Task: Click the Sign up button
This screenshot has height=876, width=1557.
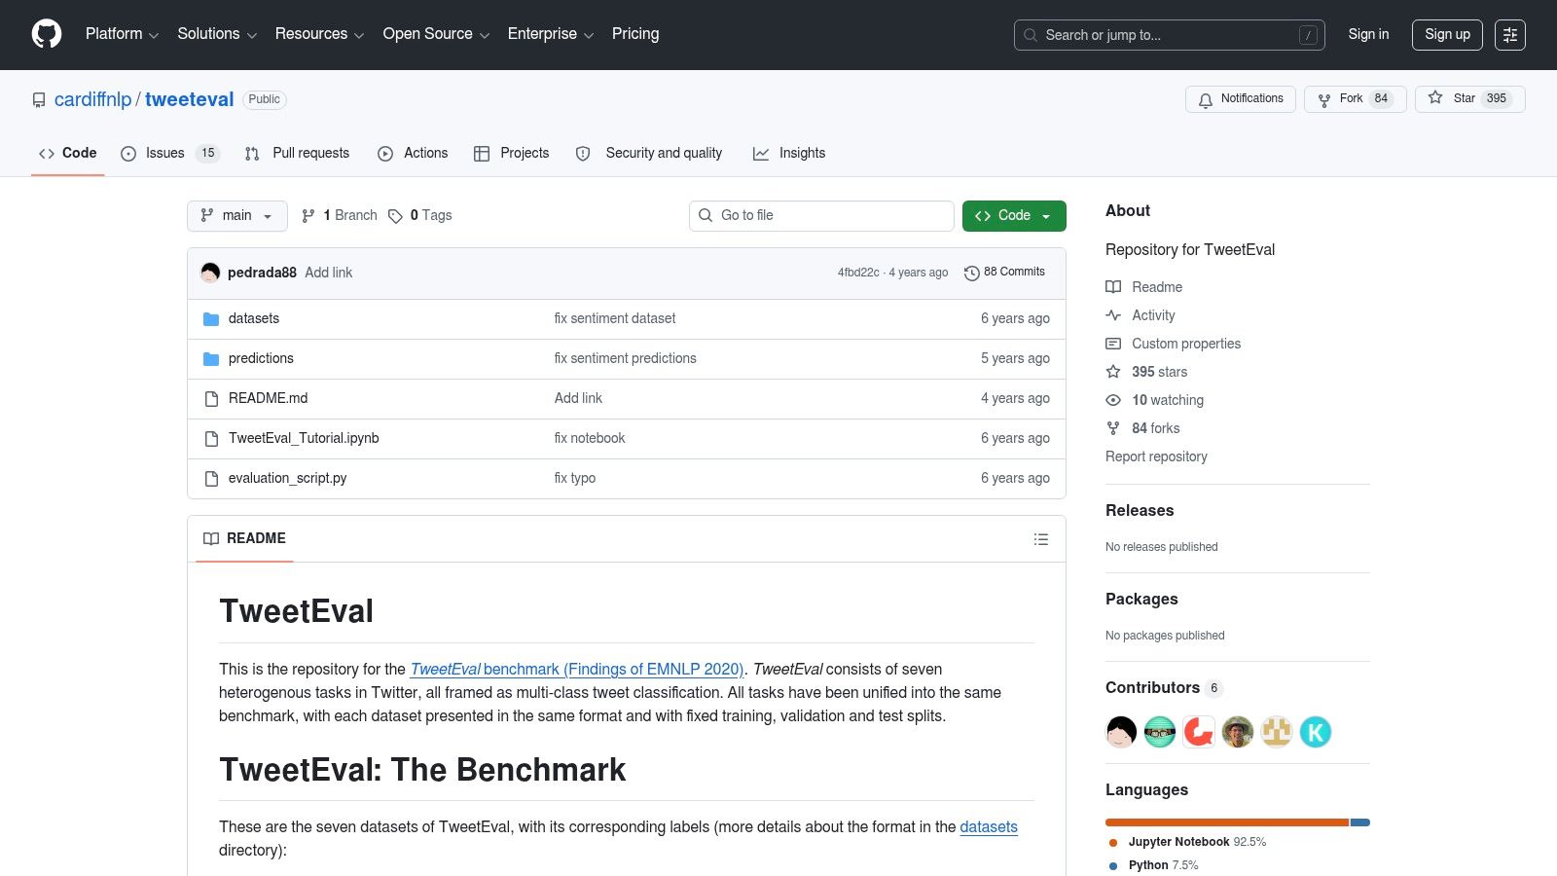Action: tap(1447, 34)
